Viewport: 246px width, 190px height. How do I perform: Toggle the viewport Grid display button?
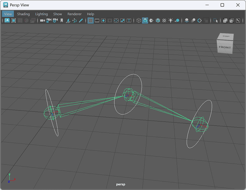pyautogui.click(x=90, y=21)
